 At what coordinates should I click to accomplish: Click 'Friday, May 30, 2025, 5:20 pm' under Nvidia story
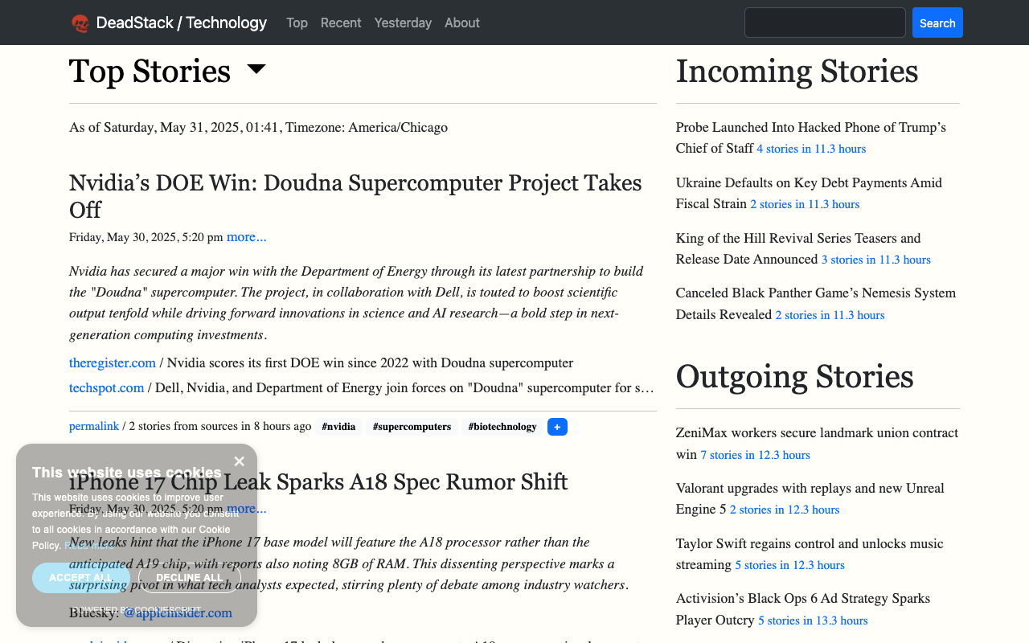tap(146, 237)
